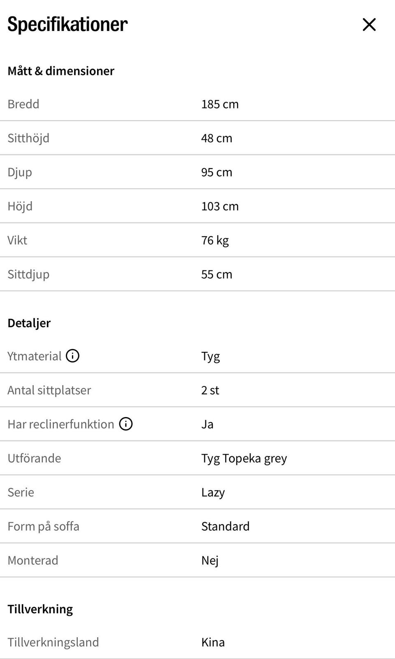Select the Ytmaterial label text
The width and height of the screenshot is (395, 659).
tap(35, 356)
